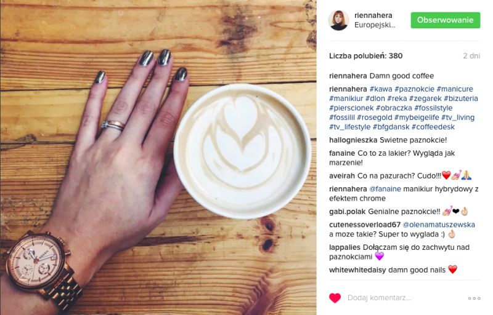
Task: Open the #coffeedesk hashtag
Action: [x=433, y=127]
